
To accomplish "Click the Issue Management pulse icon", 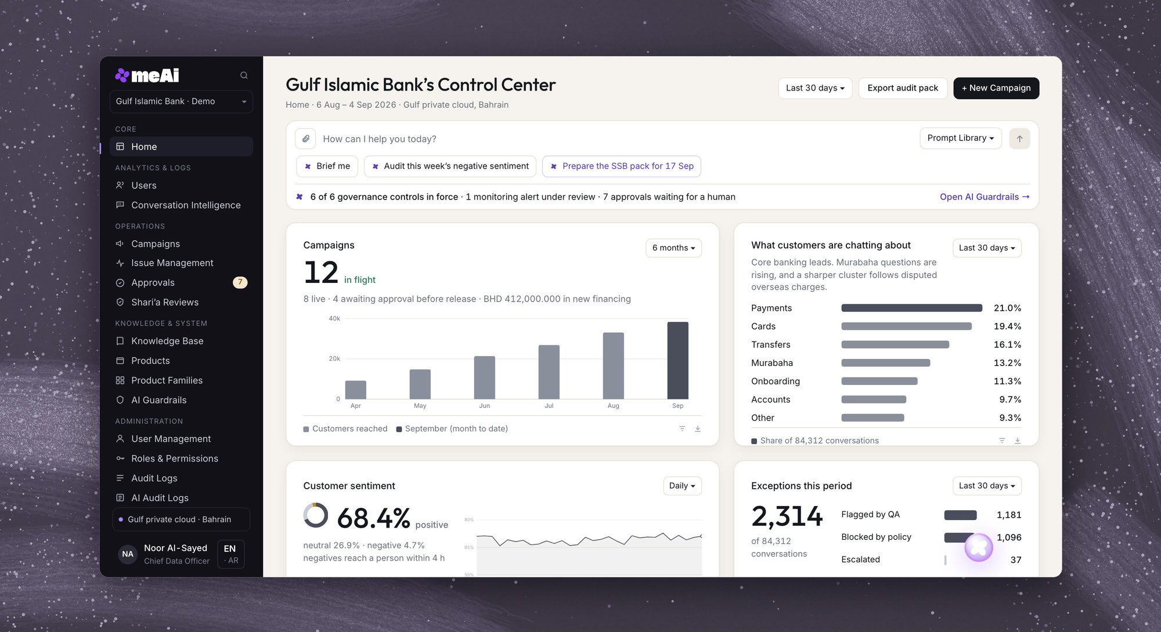I will [x=120, y=263].
